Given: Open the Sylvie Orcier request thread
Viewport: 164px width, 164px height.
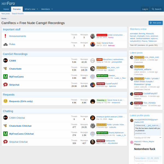Looking at the screenshot, I should 116,100.
